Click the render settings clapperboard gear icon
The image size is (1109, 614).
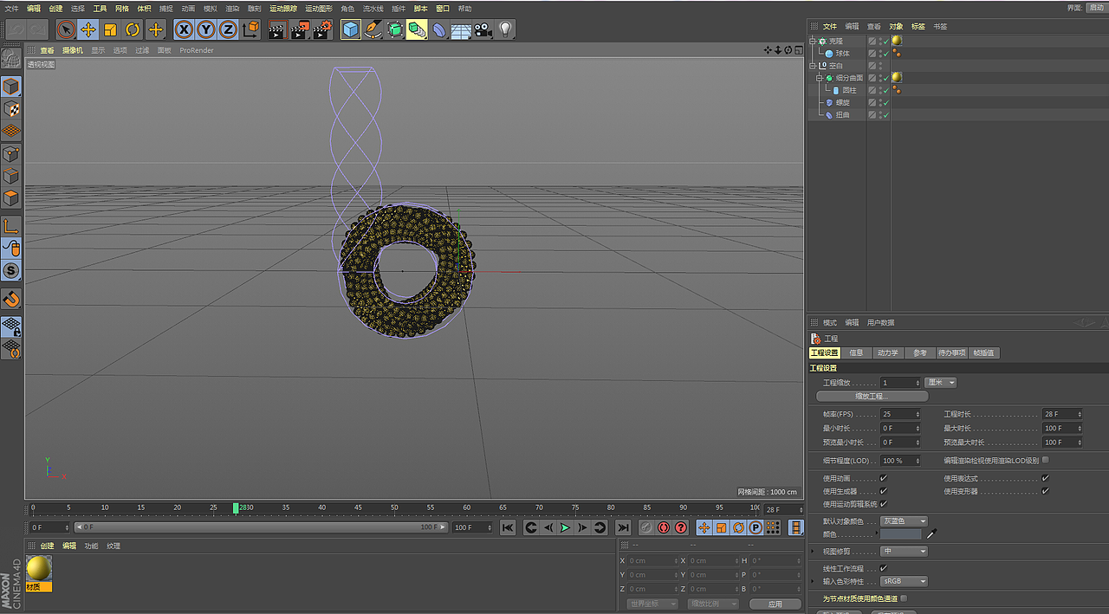pos(322,29)
